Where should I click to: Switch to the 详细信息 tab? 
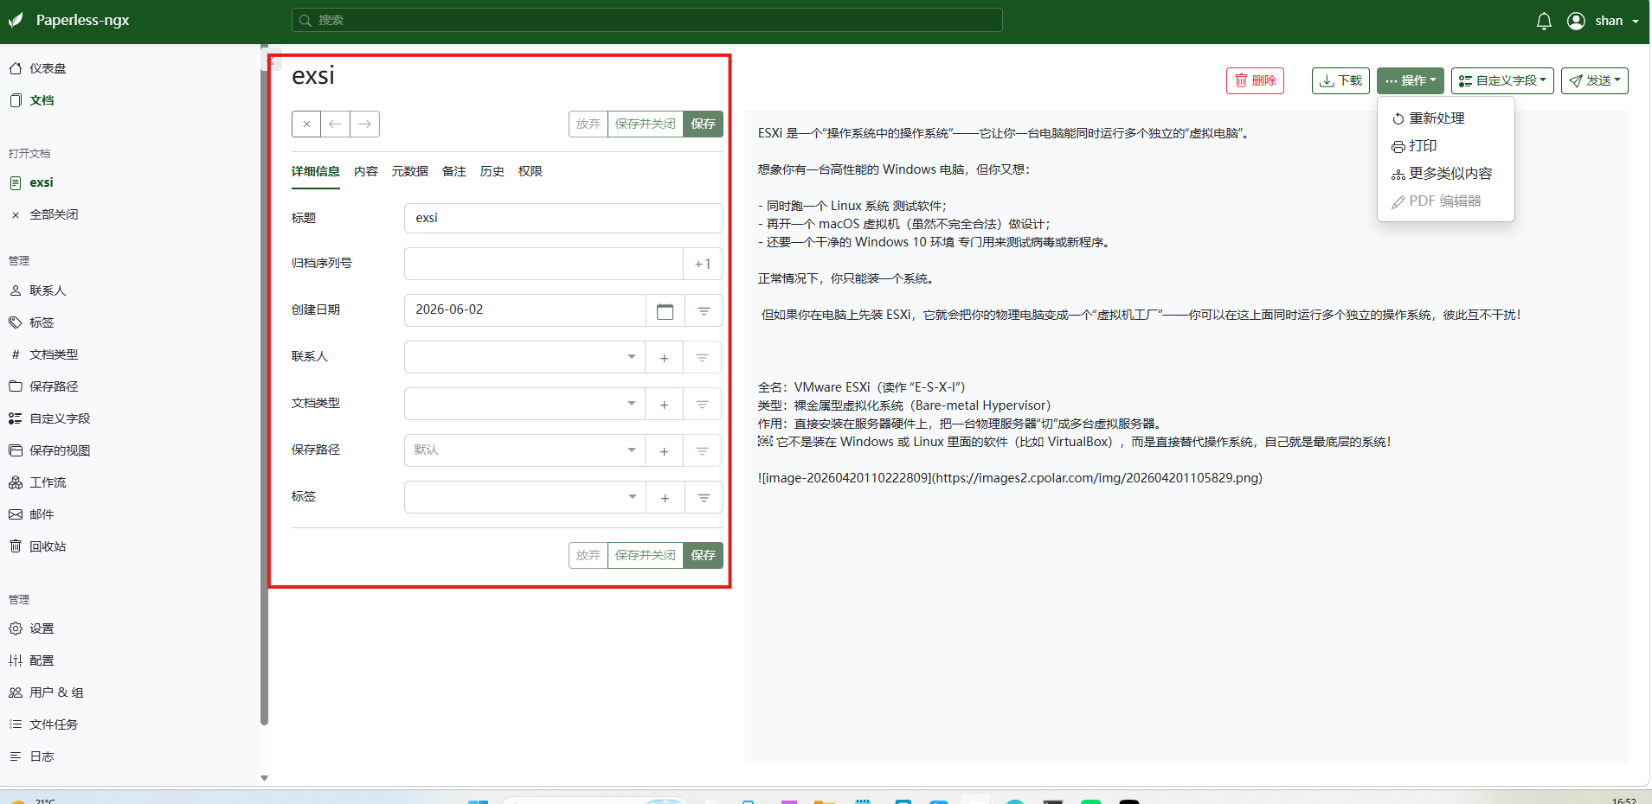[x=316, y=171]
